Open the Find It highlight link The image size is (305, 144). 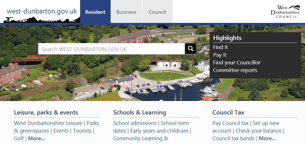click(x=221, y=47)
